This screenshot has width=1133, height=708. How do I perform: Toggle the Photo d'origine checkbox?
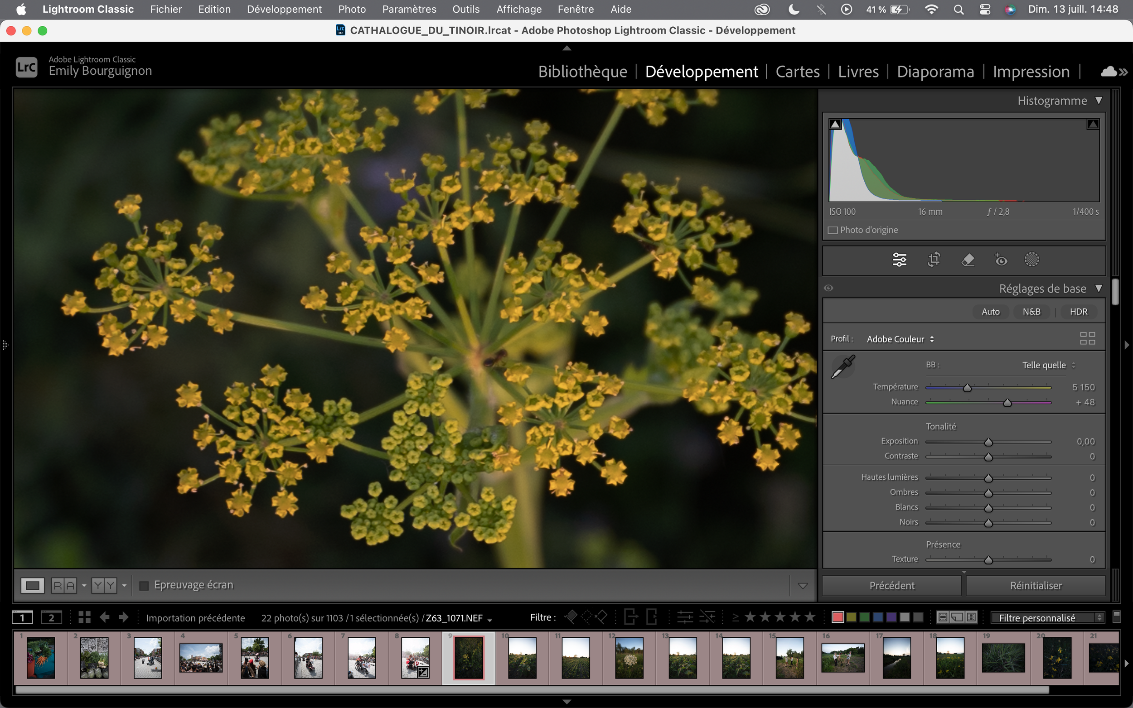(833, 230)
